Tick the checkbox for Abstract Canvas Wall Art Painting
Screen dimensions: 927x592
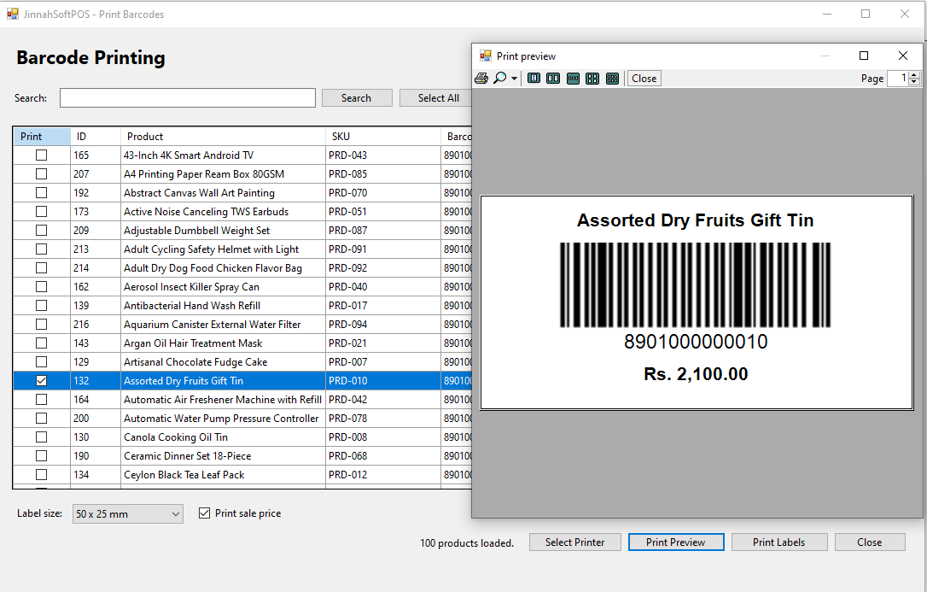[x=41, y=193]
